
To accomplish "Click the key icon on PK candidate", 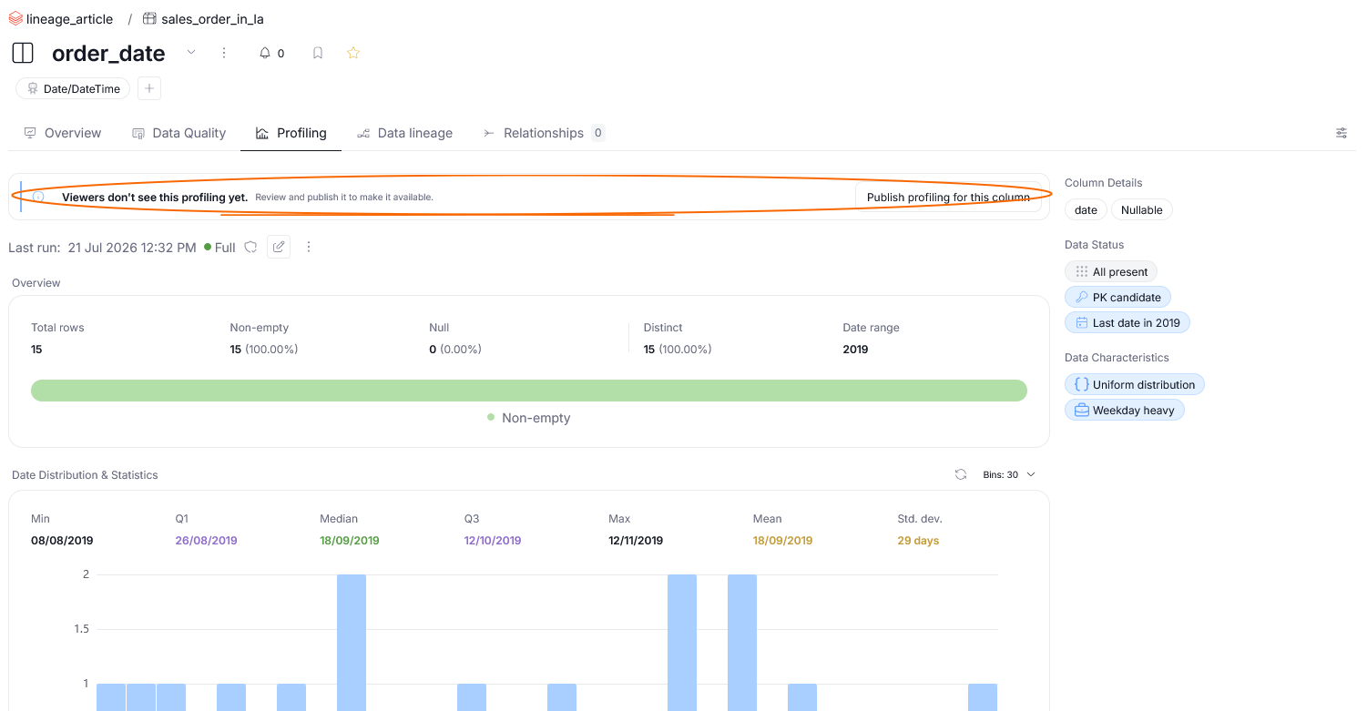I will tap(1082, 297).
